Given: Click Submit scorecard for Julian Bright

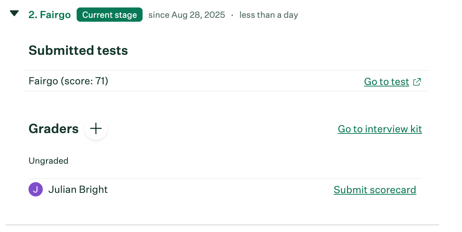Looking at the screenshot, I should (x=375, y=190).
